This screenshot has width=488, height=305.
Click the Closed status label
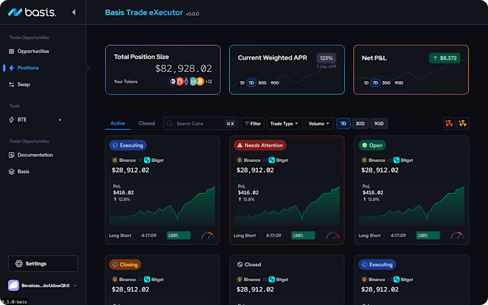point(249,265)
